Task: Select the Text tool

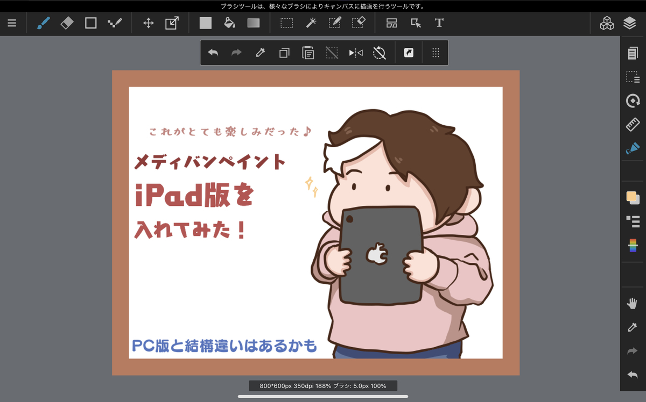Action: [439, 23]
